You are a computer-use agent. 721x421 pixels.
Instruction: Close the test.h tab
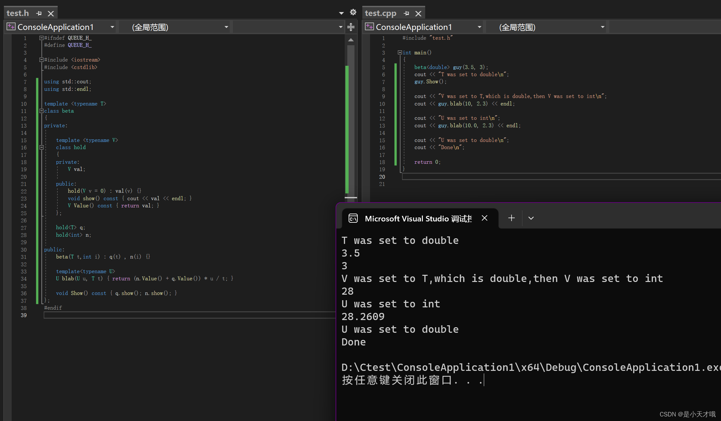pos(51,13)
